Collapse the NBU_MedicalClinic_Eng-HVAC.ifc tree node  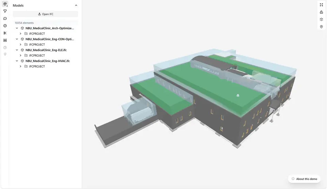tap(17, 61)
